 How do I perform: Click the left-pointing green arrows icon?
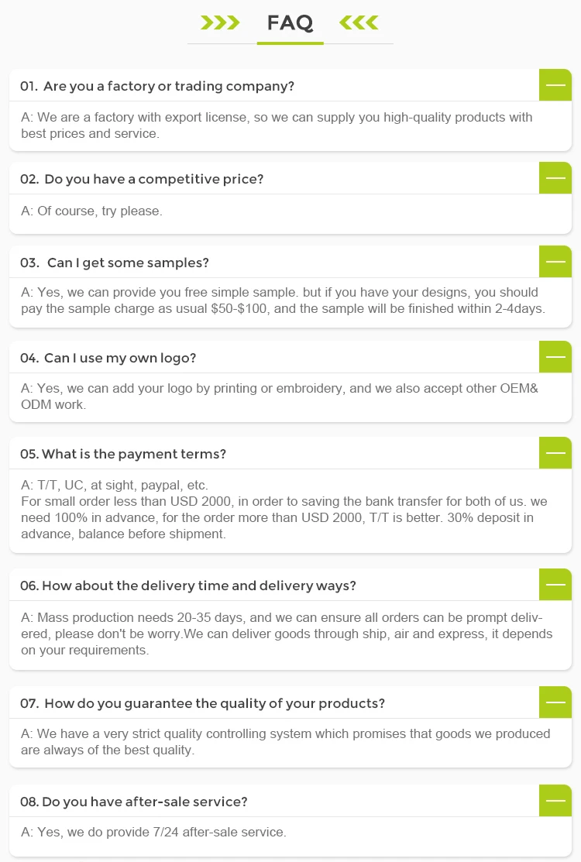tap(359, 22)
